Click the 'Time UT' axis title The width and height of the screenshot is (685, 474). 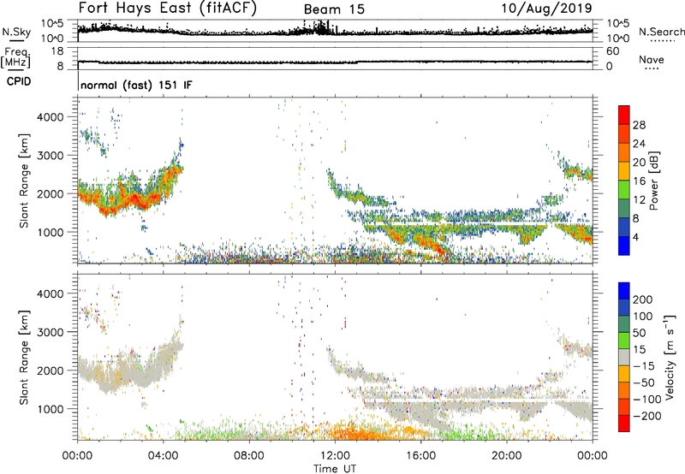point(335,468)
